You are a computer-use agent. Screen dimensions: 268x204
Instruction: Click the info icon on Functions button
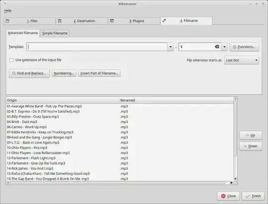point(234,47)
